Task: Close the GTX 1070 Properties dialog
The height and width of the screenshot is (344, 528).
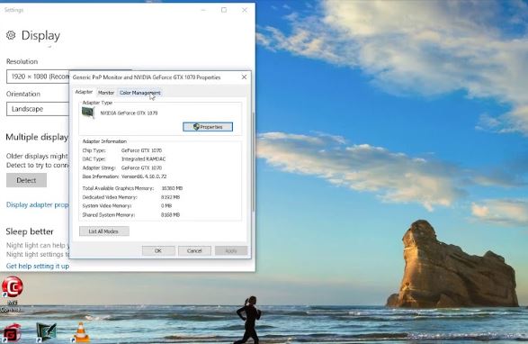Action: pyautogui.click(x=244, y=77)
